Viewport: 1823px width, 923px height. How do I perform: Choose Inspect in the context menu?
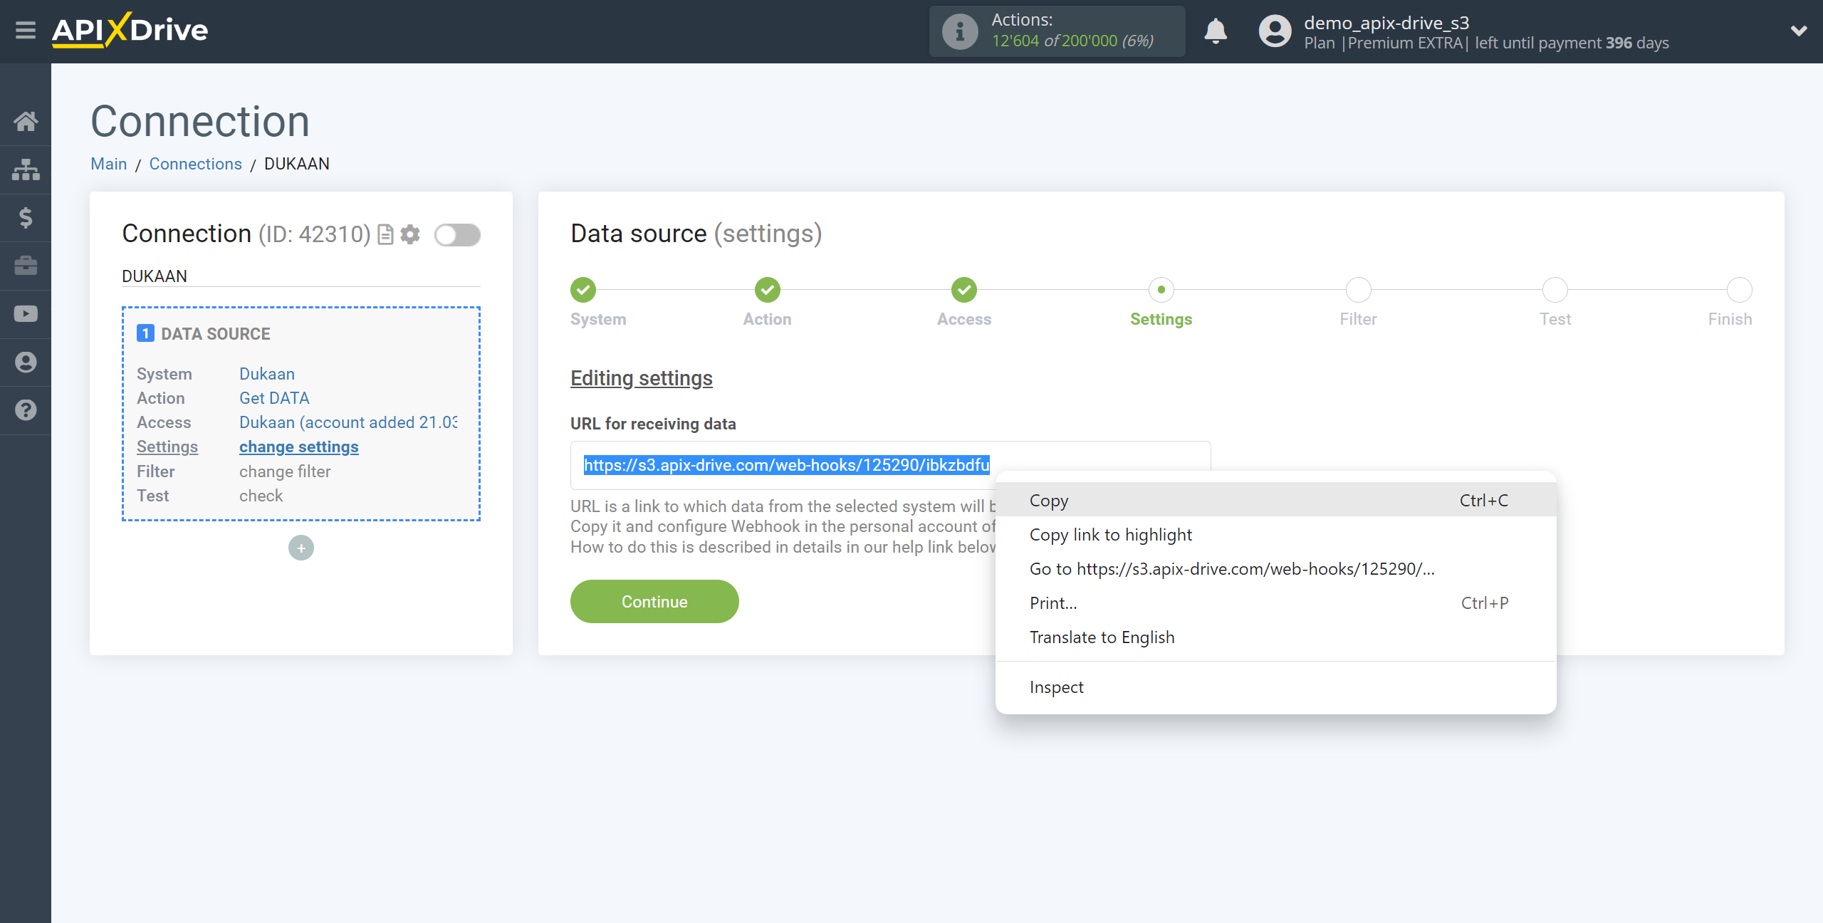[x=1275, y=687]
